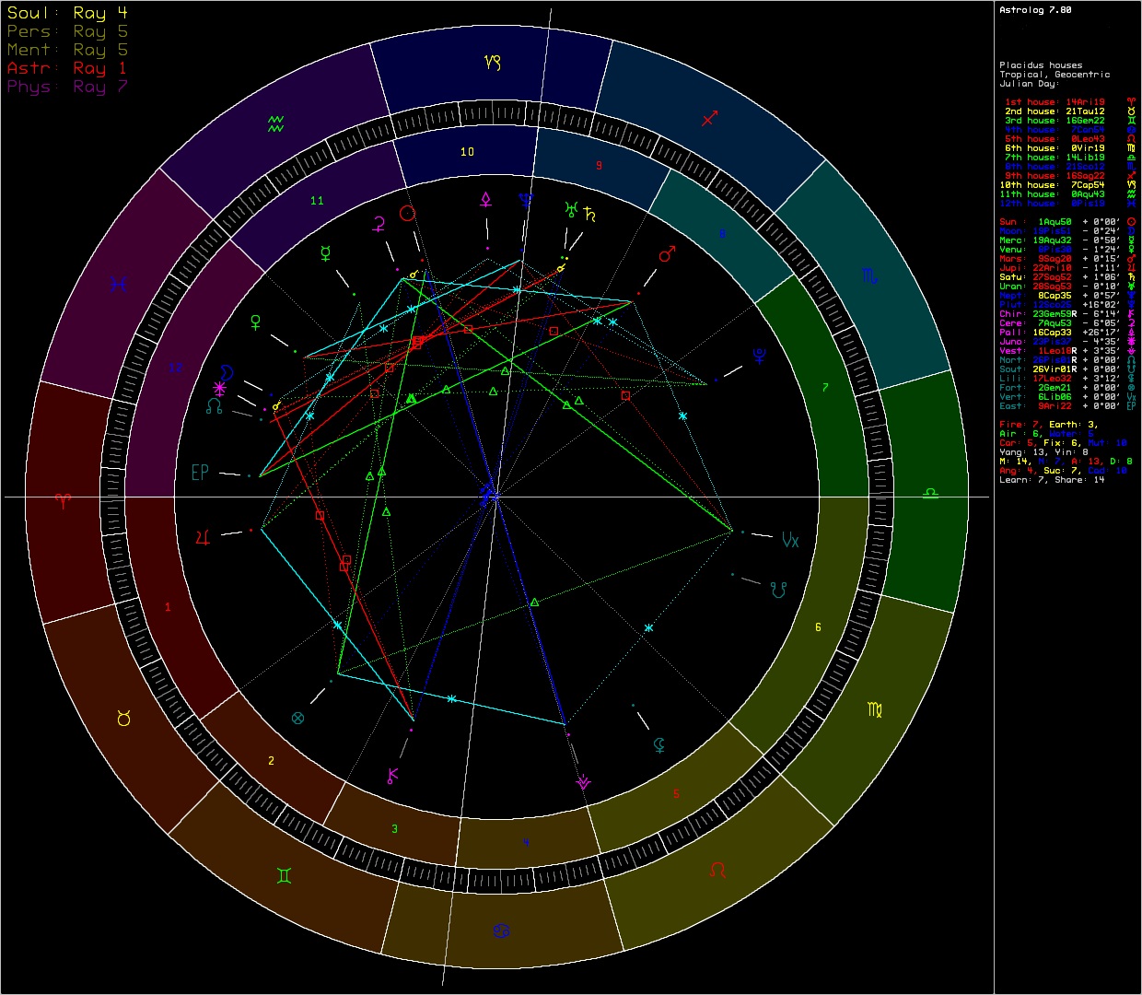Click the 'Pall: 16Cap33' sidebar row

coord(1069,333)
